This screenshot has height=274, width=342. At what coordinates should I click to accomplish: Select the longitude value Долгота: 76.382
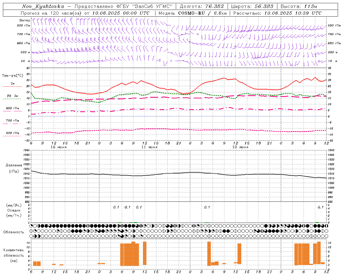point(202,6)
